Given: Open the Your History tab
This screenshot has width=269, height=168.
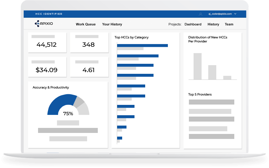Looking at the screenshot, I should (112, 24).
